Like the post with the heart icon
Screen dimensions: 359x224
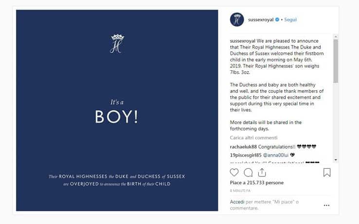pos(234,173)
